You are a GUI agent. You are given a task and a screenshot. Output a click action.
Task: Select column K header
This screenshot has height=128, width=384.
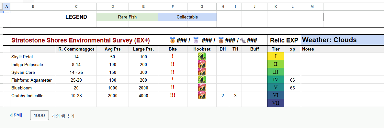click(x=276, y=6)
